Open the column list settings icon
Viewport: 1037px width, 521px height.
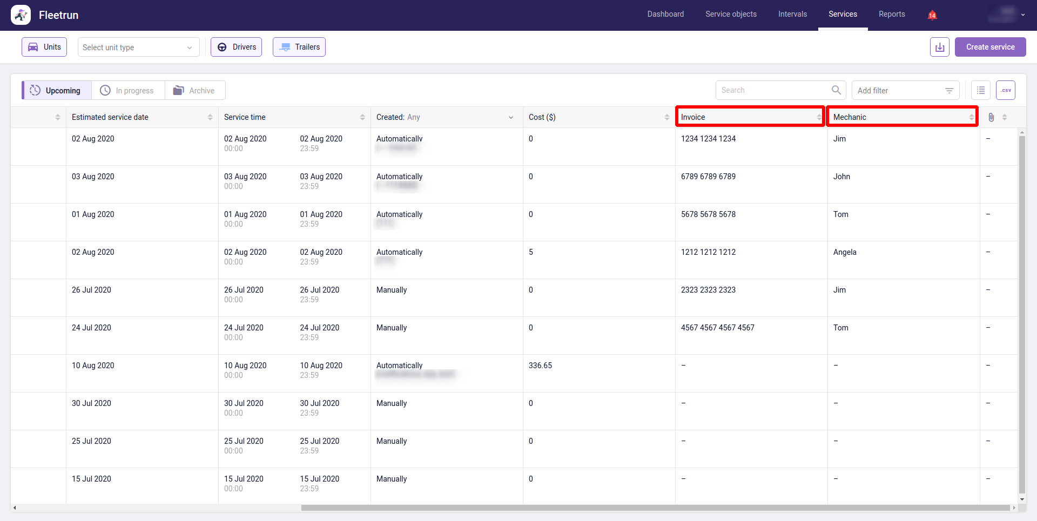980,90
